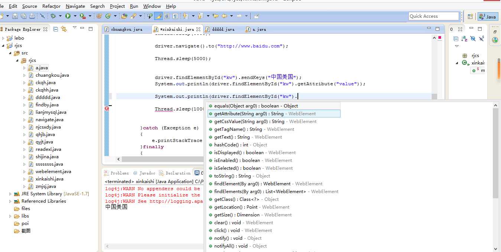Viewport: 501px width, 252px height.
Task: Open the Source menu
Action: point(30,6)
